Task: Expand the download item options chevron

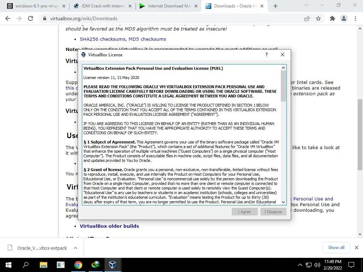Action: (x=76, y=248)
